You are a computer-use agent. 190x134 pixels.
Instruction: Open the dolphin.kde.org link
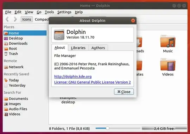pos(73,76)
